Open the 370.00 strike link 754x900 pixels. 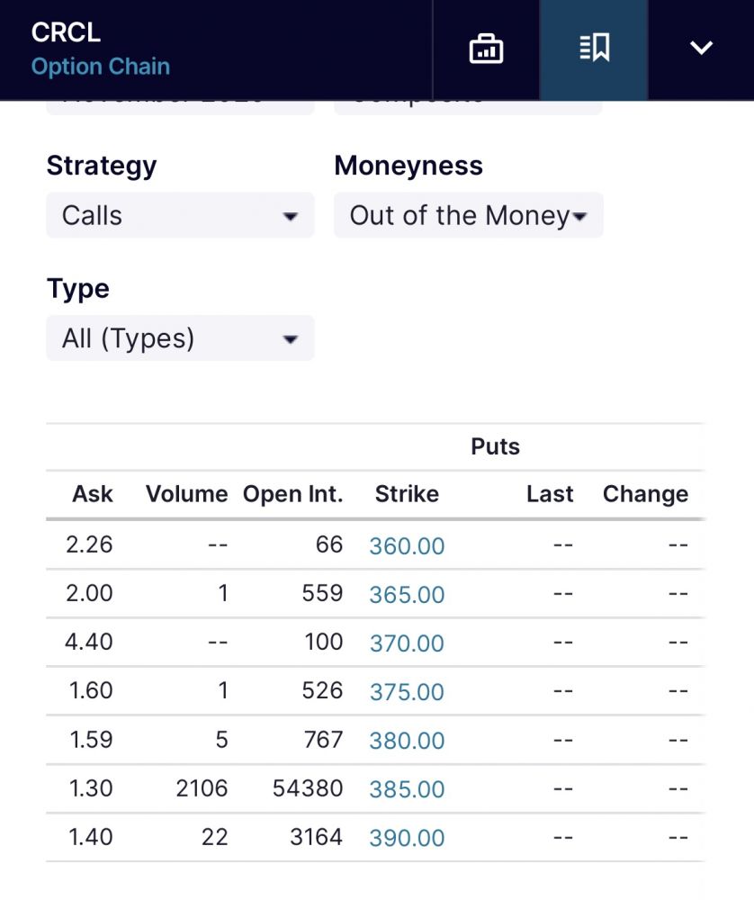[407, 643]
